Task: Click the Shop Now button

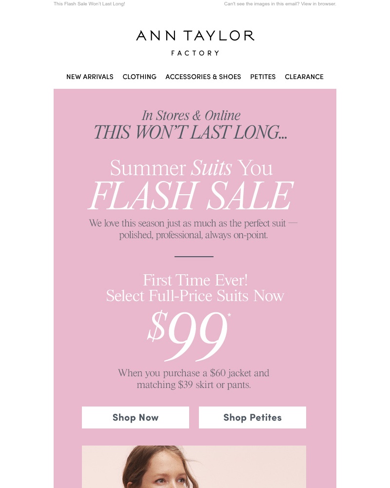Action: pos(136,417)
